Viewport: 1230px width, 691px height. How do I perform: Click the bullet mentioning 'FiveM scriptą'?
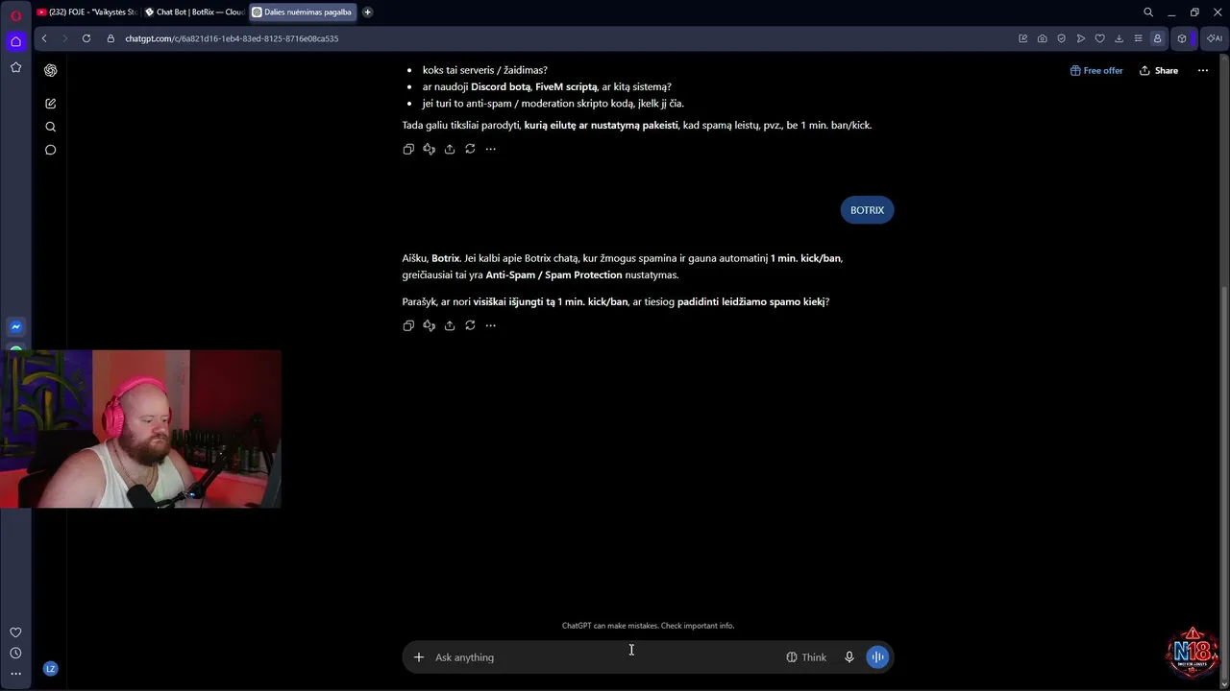(x=547, y=86)
